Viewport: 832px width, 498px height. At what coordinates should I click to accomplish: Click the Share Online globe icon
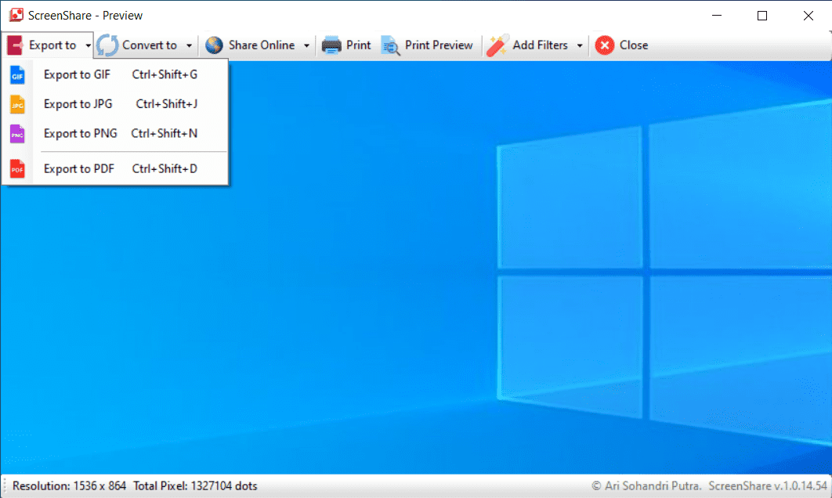[215, 45]
